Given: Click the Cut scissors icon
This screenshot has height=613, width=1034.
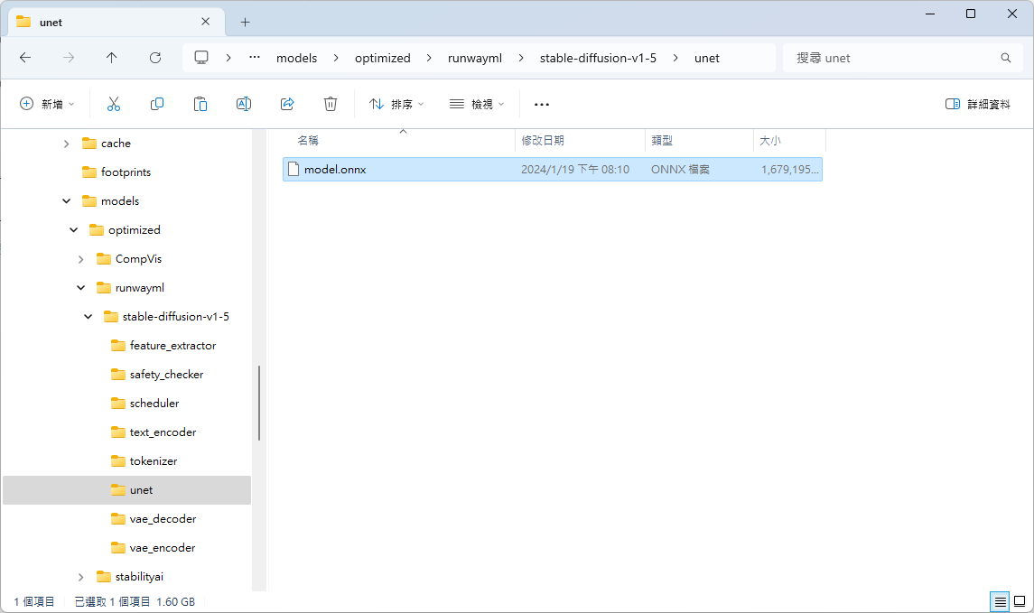Looking at the screenshot, I should [114, 104].
